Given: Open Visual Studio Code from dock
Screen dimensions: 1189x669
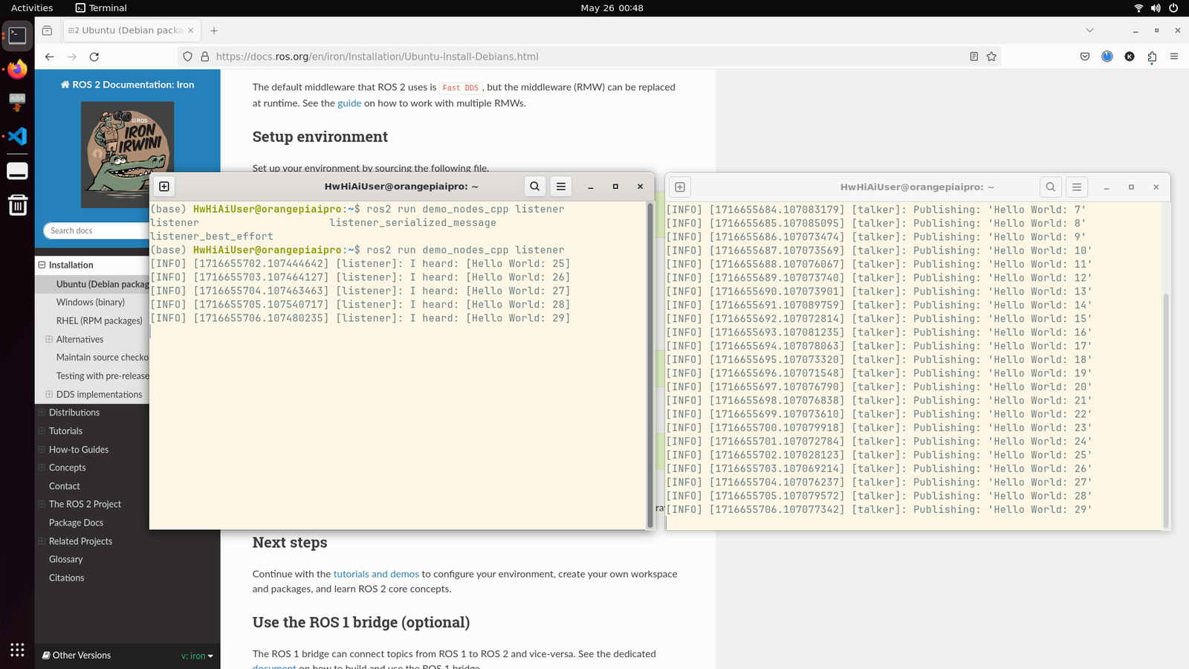Looking at the screenshot, I should pos(17,136).
